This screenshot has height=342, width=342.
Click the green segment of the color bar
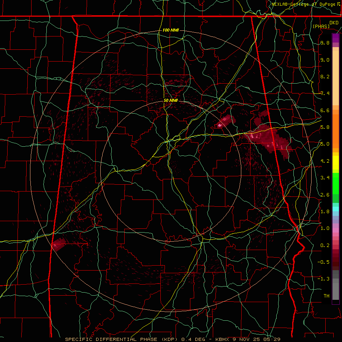(336, 183)
